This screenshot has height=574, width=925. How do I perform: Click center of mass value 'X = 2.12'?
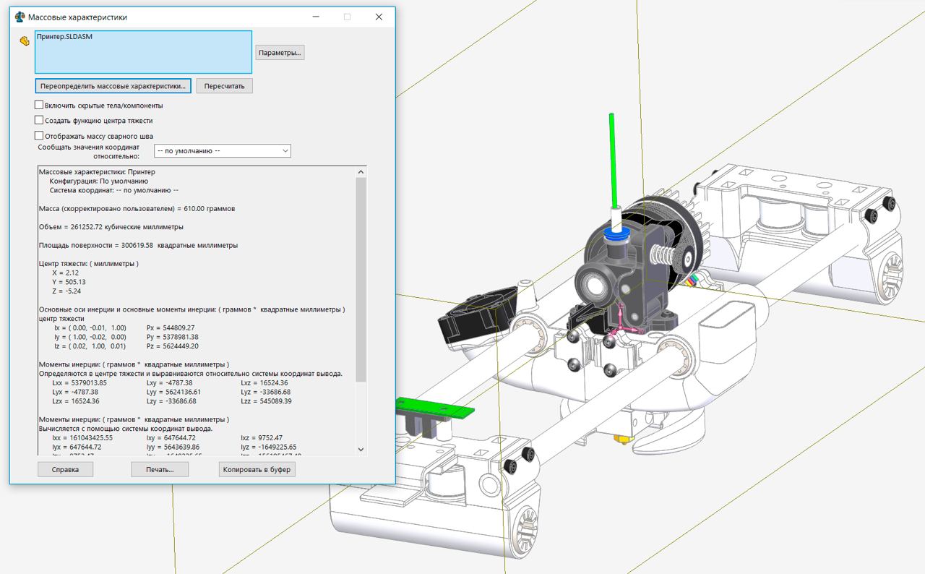click(64, 273)
